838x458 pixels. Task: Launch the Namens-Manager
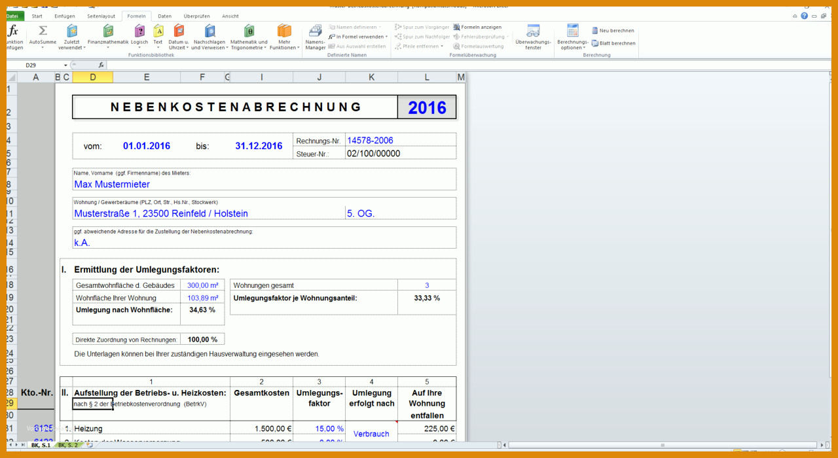click(316, 37)
